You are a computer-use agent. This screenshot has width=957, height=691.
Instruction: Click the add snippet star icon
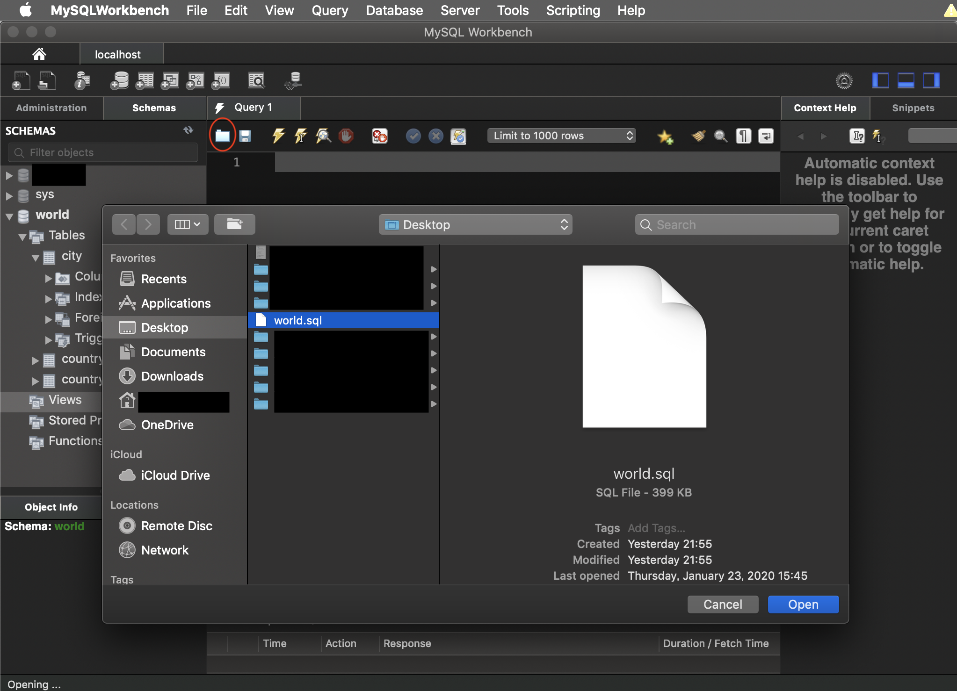(665, 137)
